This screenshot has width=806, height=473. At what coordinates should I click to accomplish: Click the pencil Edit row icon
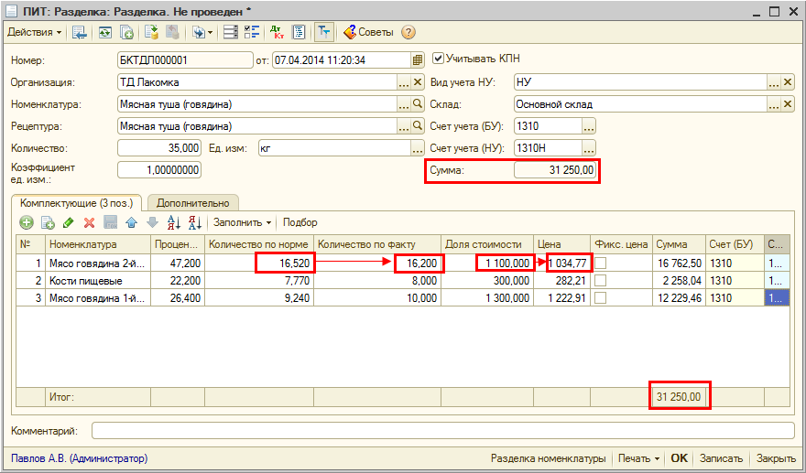tap(68, 222)
